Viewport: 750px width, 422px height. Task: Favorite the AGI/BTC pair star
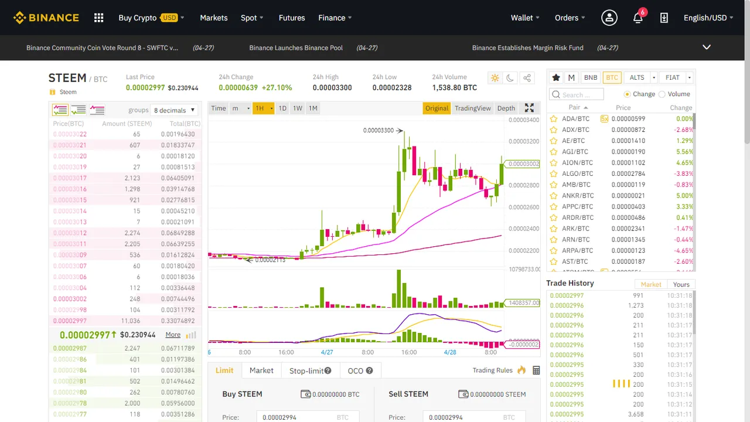point(554,152)
